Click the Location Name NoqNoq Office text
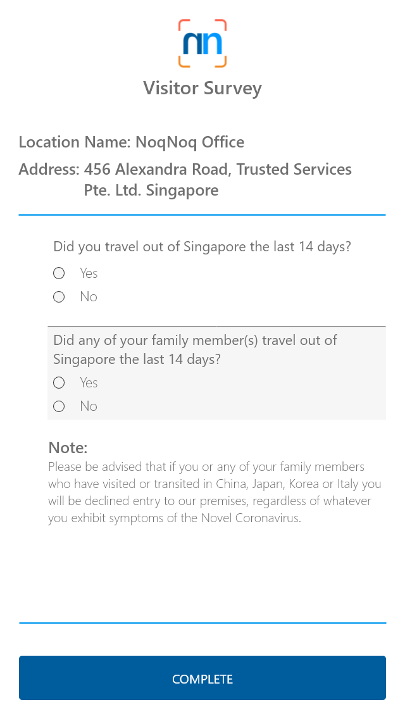Image resolution: width=405 pixels, height=719 pixels. [x=132, y=142]
